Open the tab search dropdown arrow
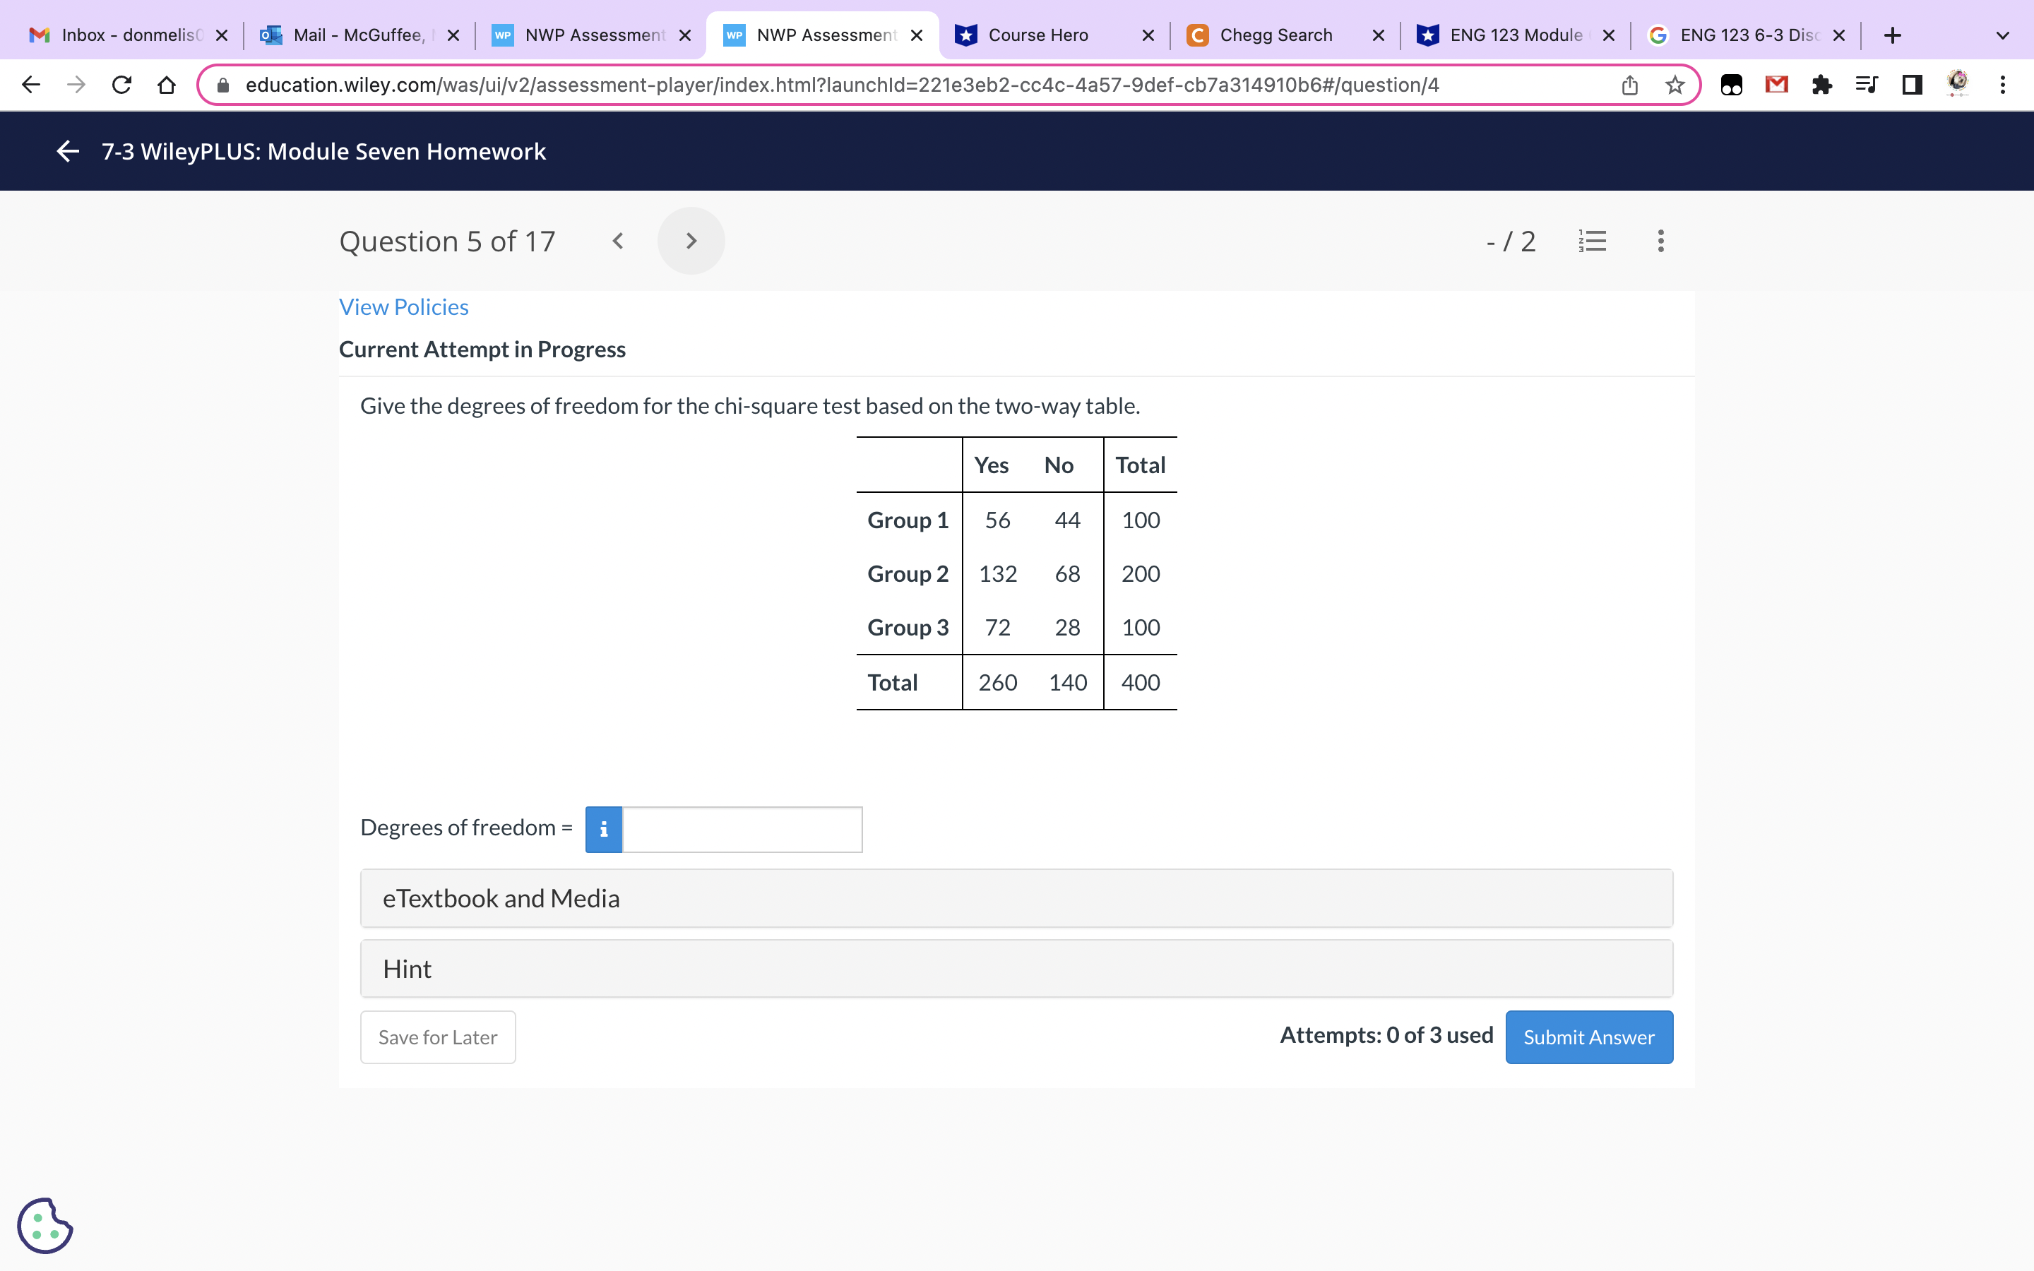The width and height of the screenshot is (2034, 1271). [2002, 35]
